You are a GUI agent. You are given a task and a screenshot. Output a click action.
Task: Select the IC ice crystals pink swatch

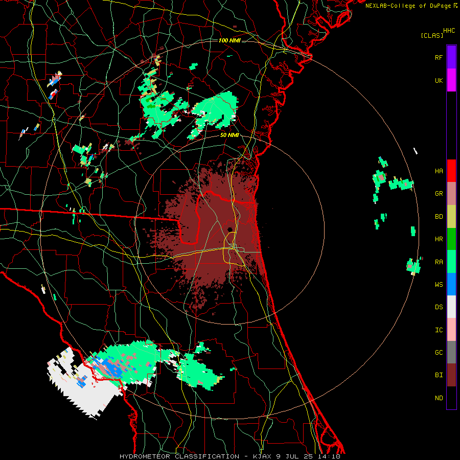451,330
